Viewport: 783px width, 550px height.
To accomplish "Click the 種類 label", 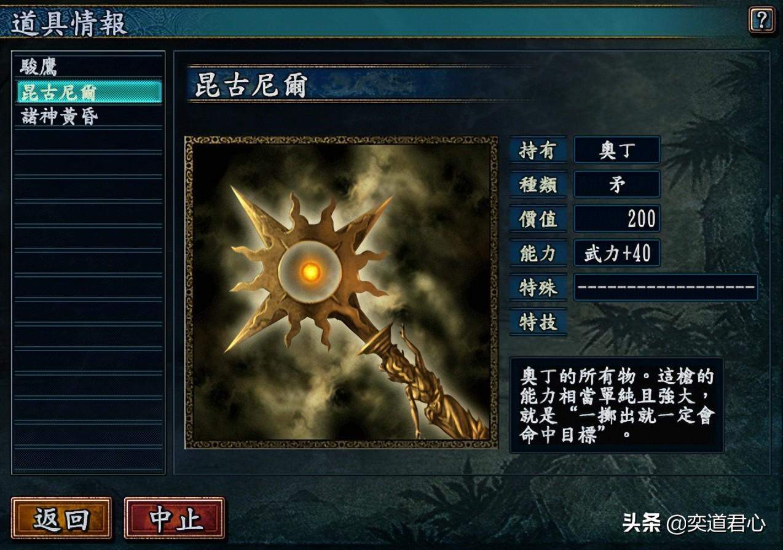I will pyautogui.click(x=538, y=185).
